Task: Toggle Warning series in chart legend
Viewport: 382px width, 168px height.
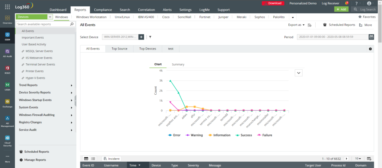Action: coord(194,135)
